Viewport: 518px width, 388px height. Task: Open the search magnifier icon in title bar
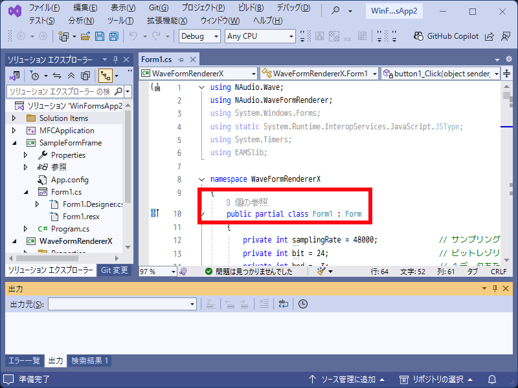click(335, 11)
